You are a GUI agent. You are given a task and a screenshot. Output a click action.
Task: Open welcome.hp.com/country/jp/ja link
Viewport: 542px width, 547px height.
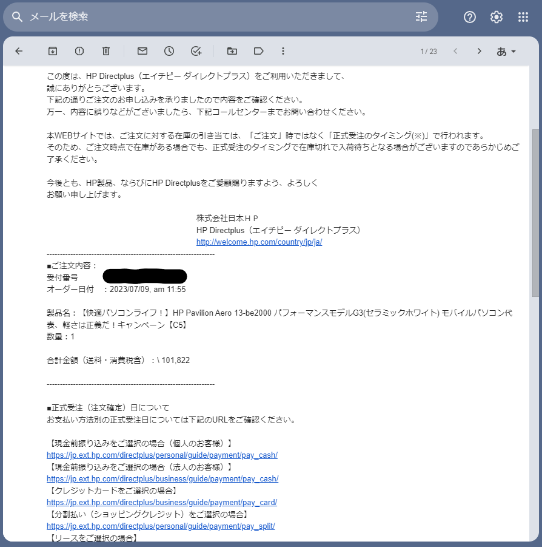click(259, 242)
